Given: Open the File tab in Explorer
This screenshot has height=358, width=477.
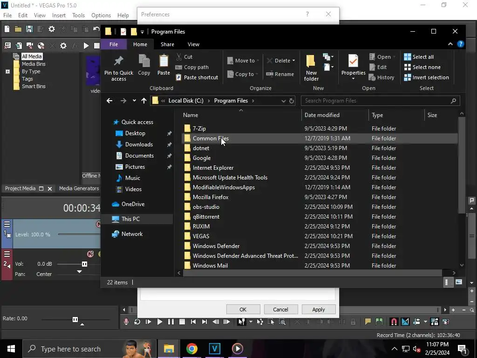Looking at the screenshot, I should [114, 44].
